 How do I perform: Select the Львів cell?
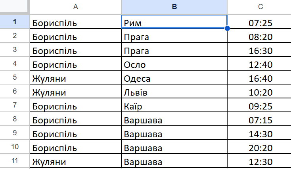[174, 92]
